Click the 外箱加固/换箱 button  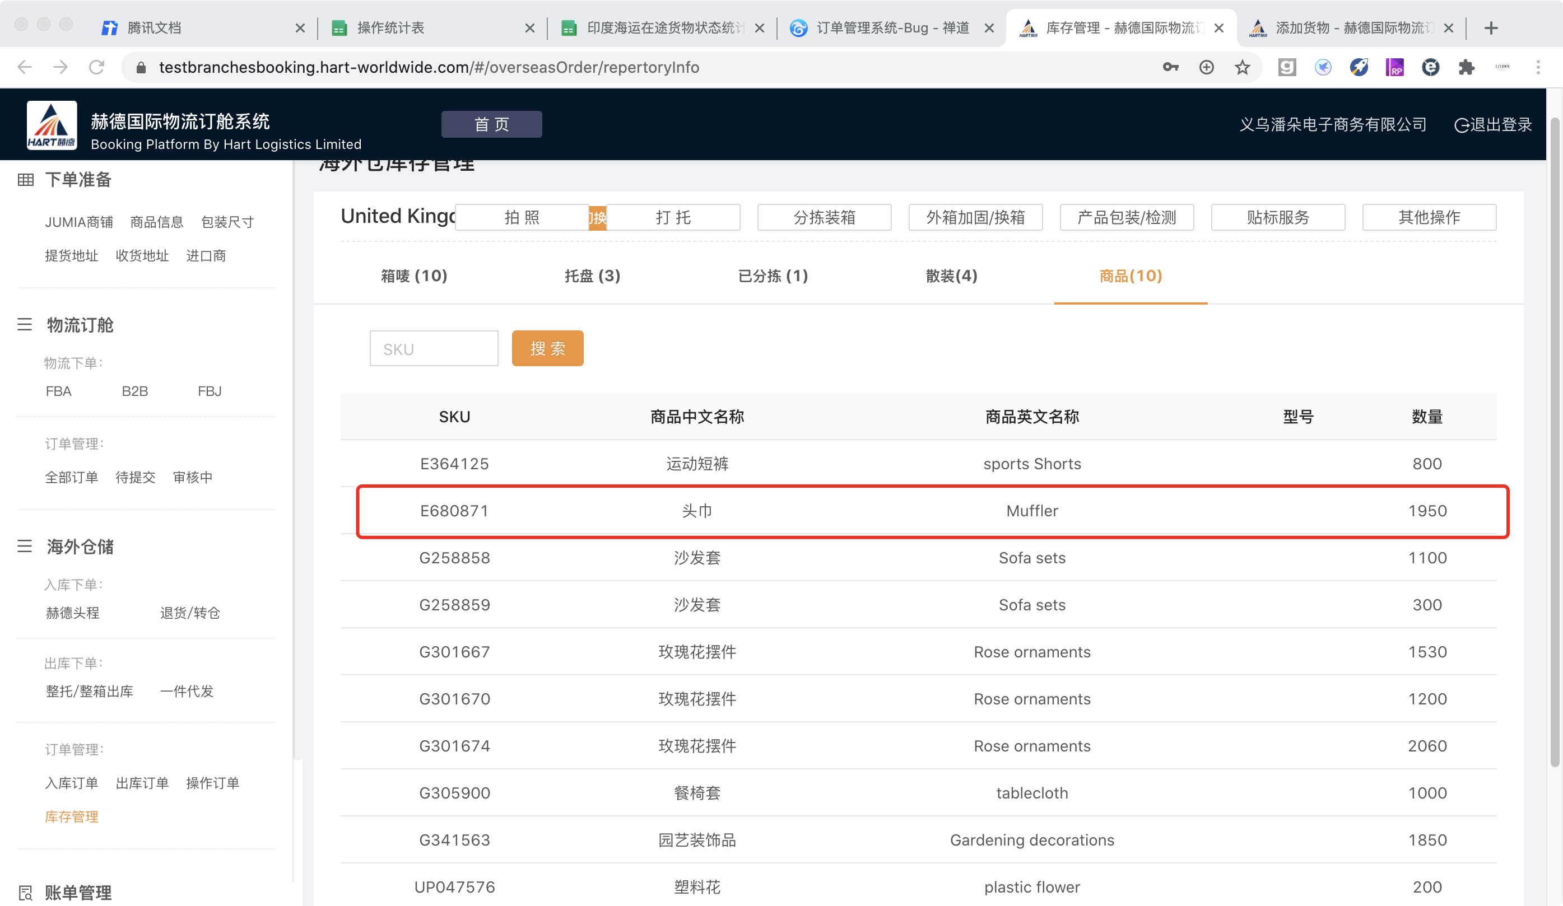tap(976, 217)
